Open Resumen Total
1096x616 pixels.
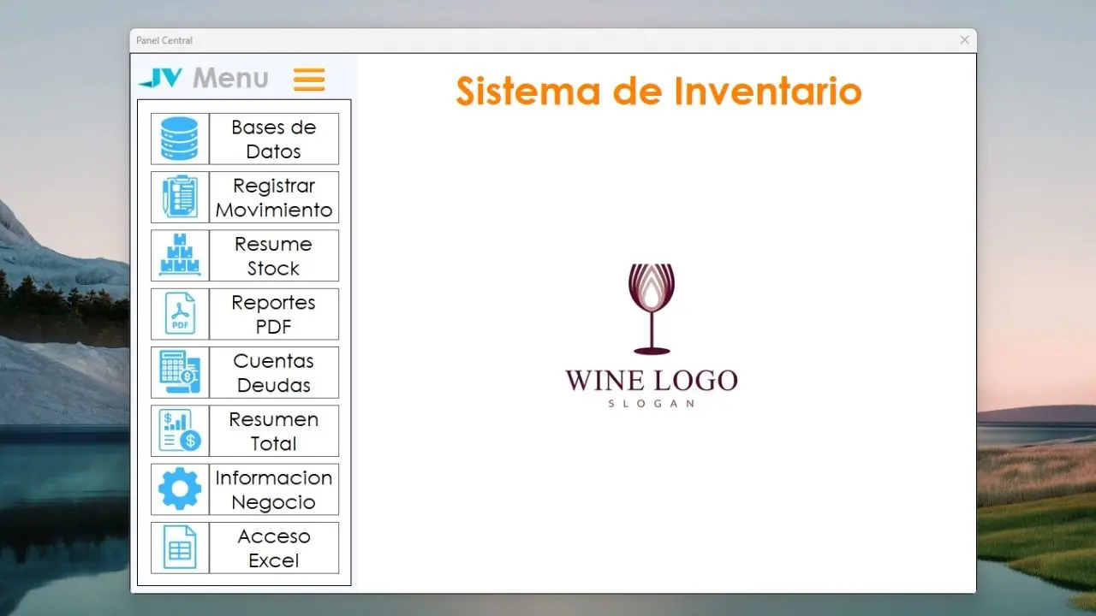click(x=274, y=430)
